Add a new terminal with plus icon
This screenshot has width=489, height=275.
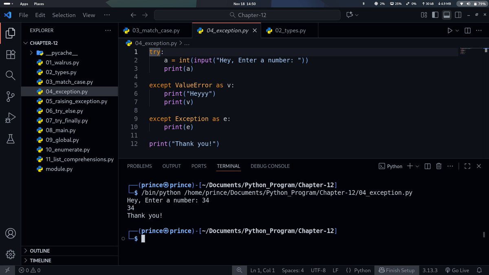[410, 166]
